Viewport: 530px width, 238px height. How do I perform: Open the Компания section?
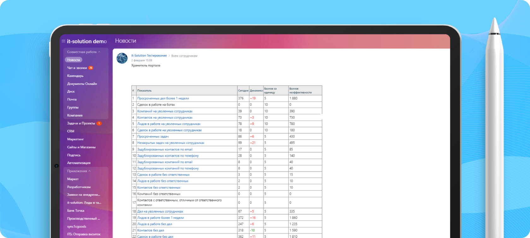(75, 116)
